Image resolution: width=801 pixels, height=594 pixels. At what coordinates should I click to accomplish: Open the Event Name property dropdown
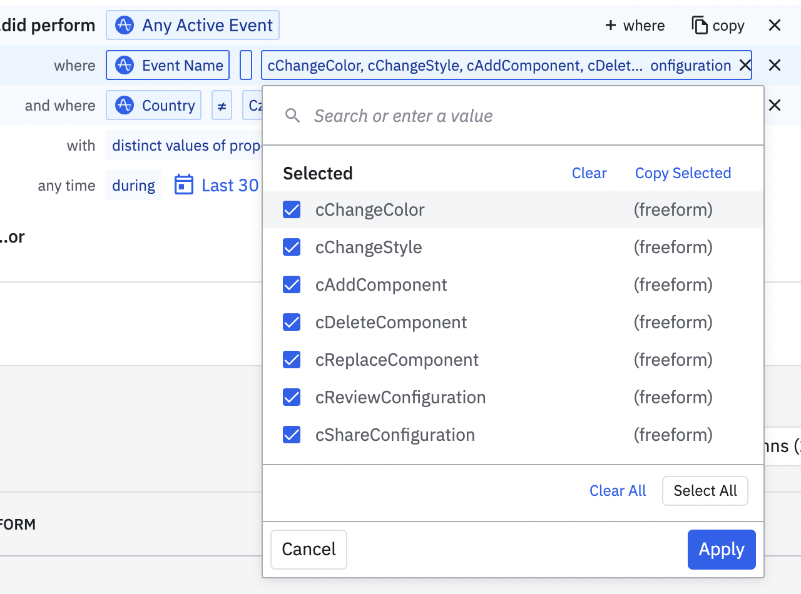(168, 66)
